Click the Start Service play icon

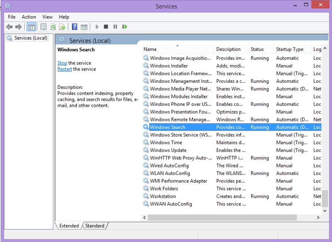(x=97, y=27)
